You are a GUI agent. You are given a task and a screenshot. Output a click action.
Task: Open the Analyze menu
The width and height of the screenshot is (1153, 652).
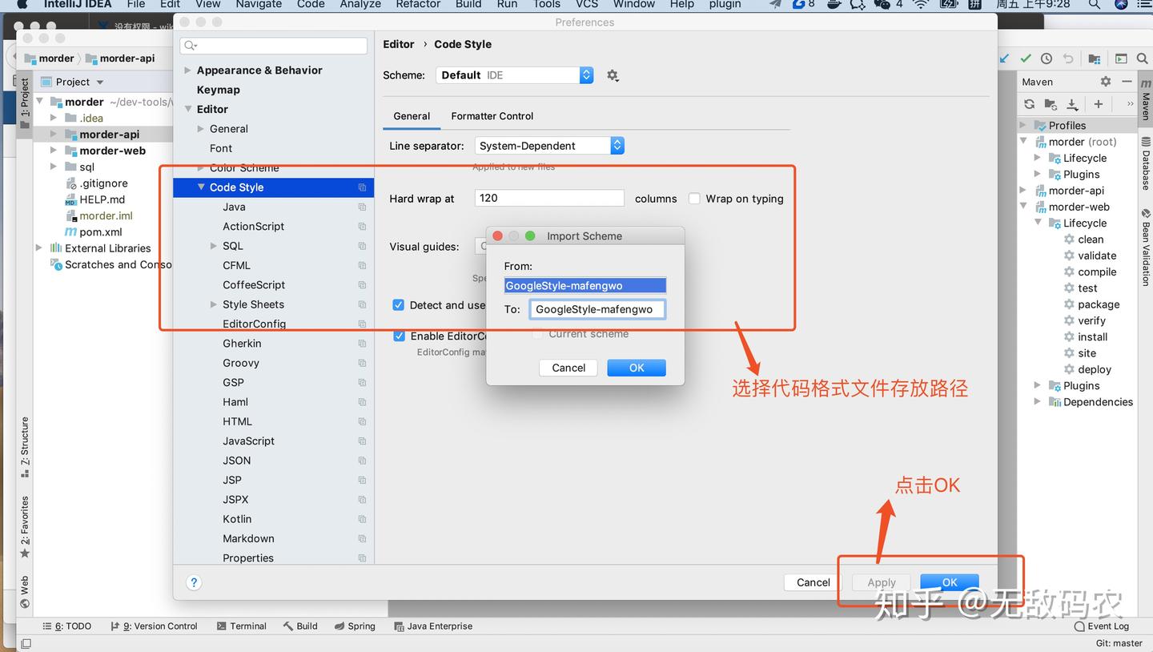[360, 4]
